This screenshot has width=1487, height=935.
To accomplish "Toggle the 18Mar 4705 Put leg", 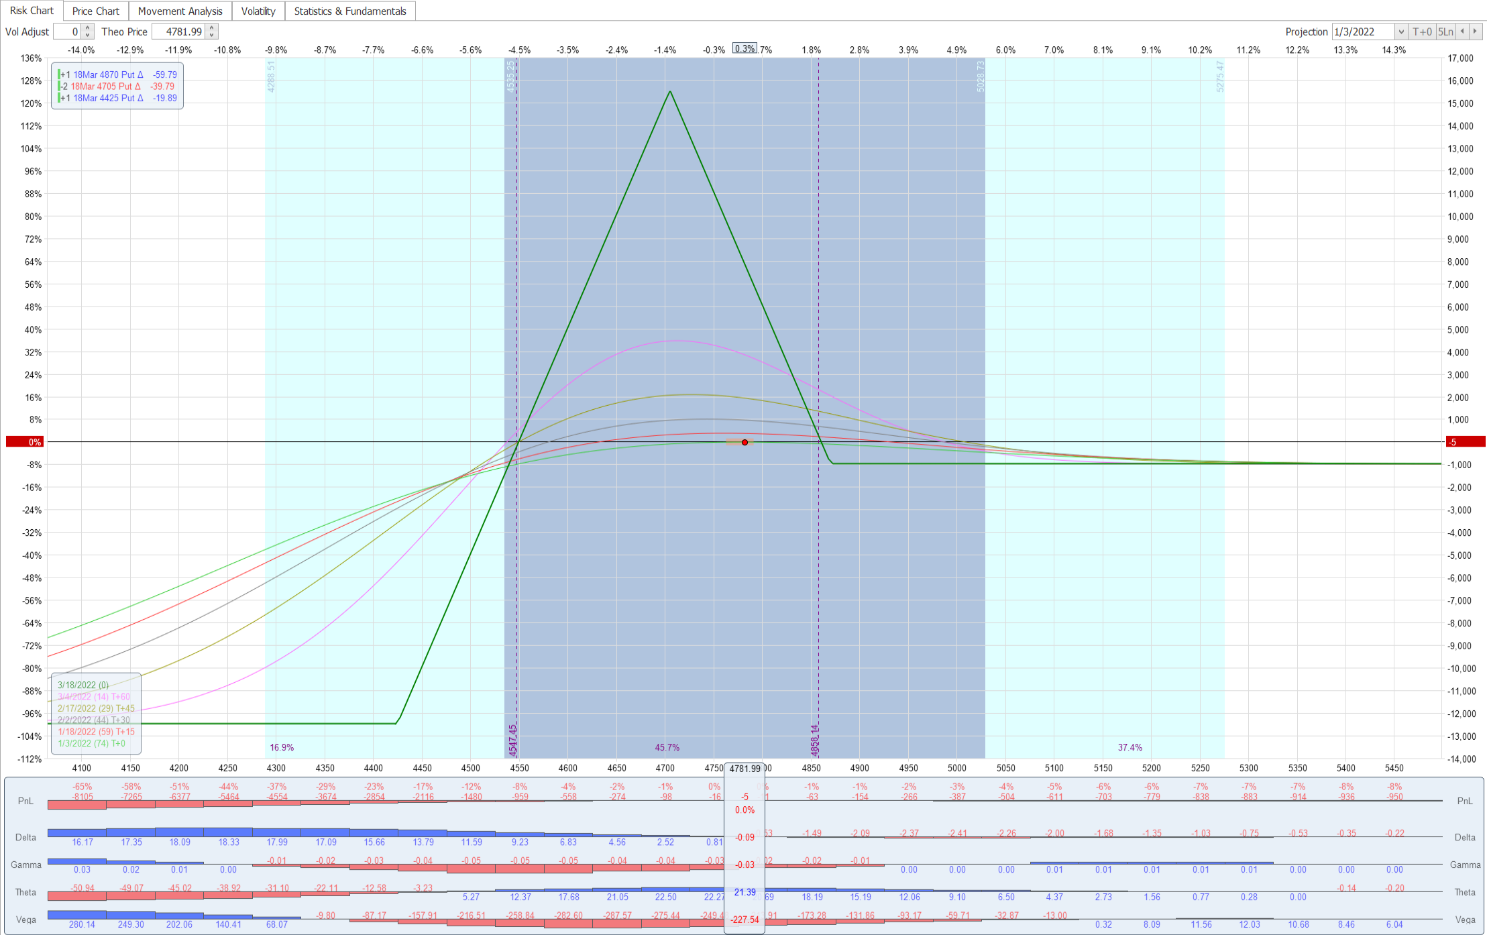I will [105, 86].
